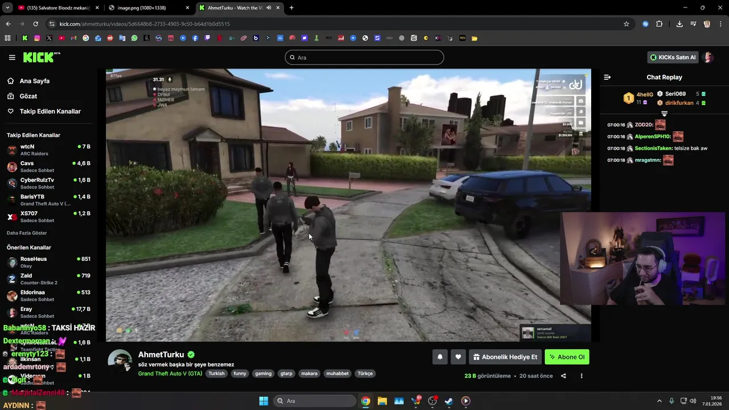Open the Kick hamburger menu
This screenshot has width=729, height=410.
coord(12,58)
